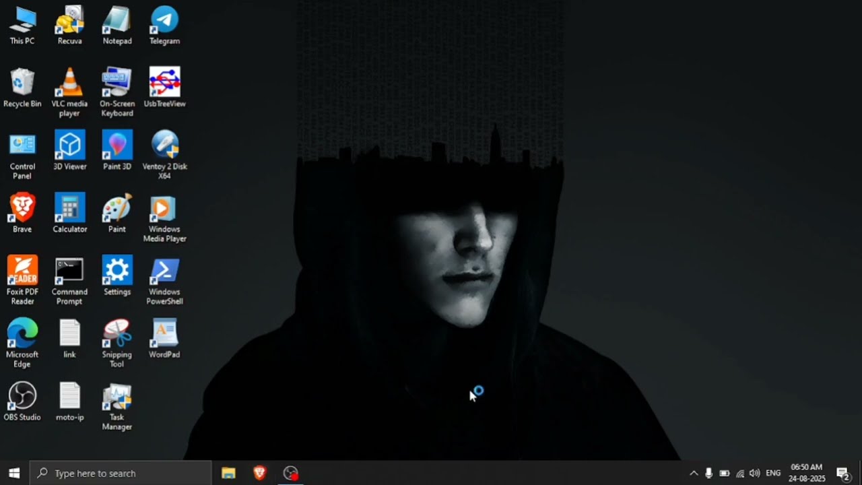862x485 pixels.
Task: Select the Windows Media Player shortcut
Action: (164, 218)
